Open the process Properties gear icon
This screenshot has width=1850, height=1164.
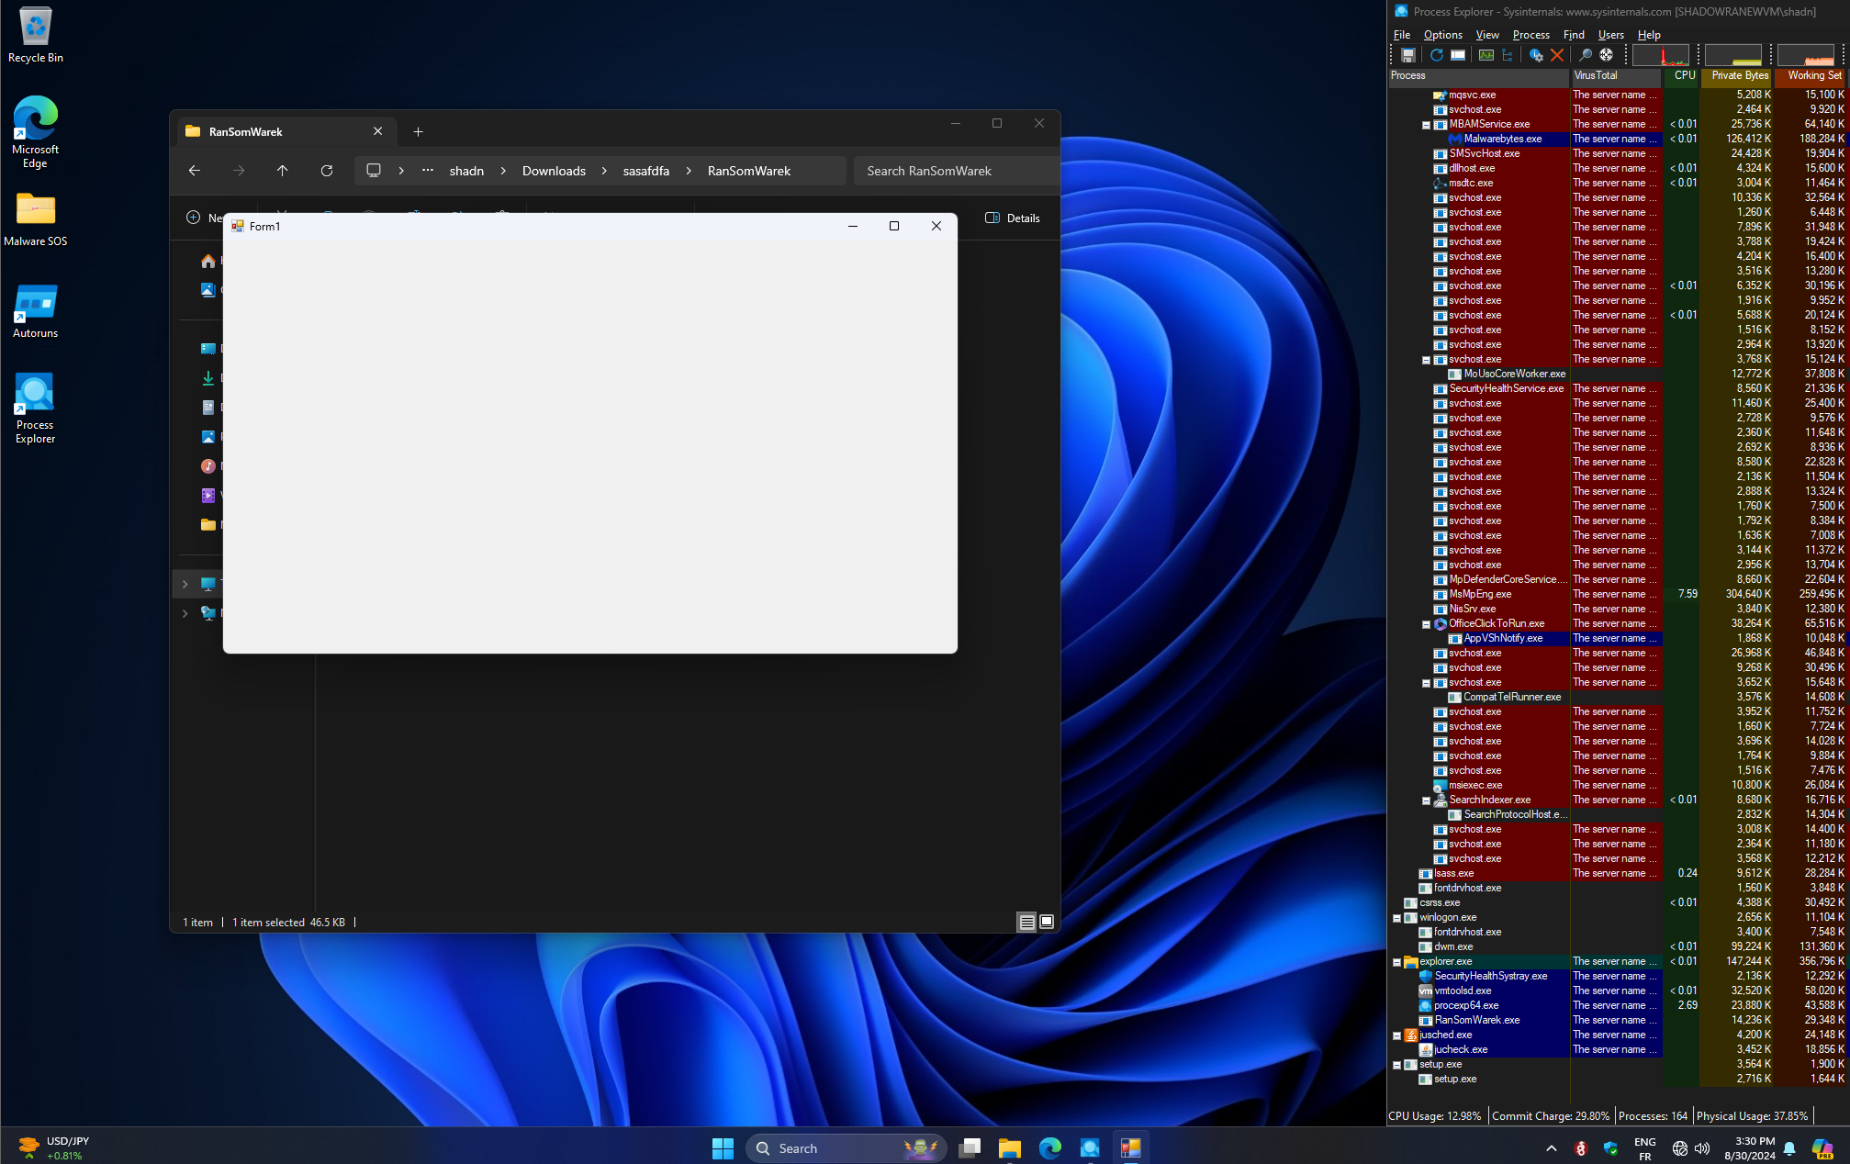click(1535, 55)
